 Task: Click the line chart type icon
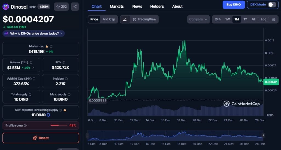click(x=125, y=19)
